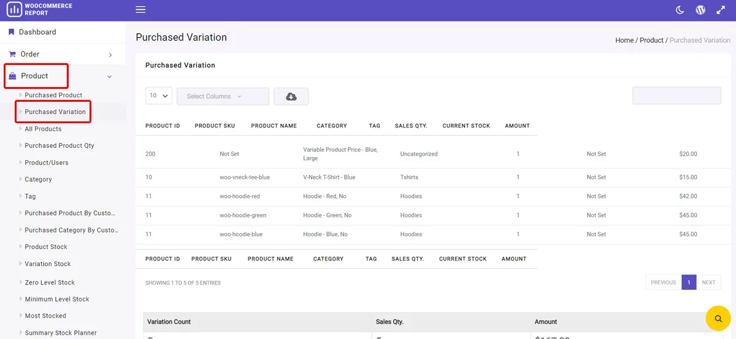This screenshot has width=736, height=339.
Task: Open Purchased Variation submenu
Action: 55,112
